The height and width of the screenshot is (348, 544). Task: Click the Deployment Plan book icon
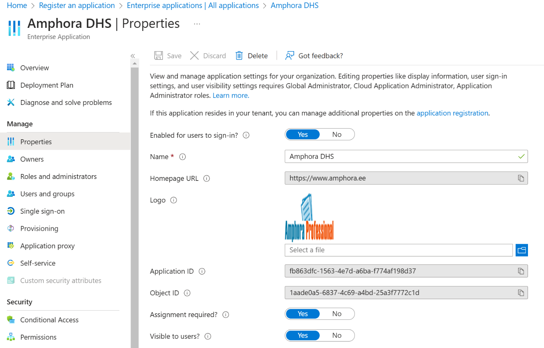(x=11, y=85)
